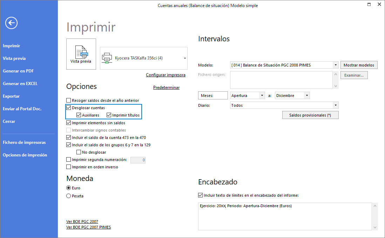
Task: Toggle Incluir saldo cuenta 473 en 470
Action: click(69, 138)
